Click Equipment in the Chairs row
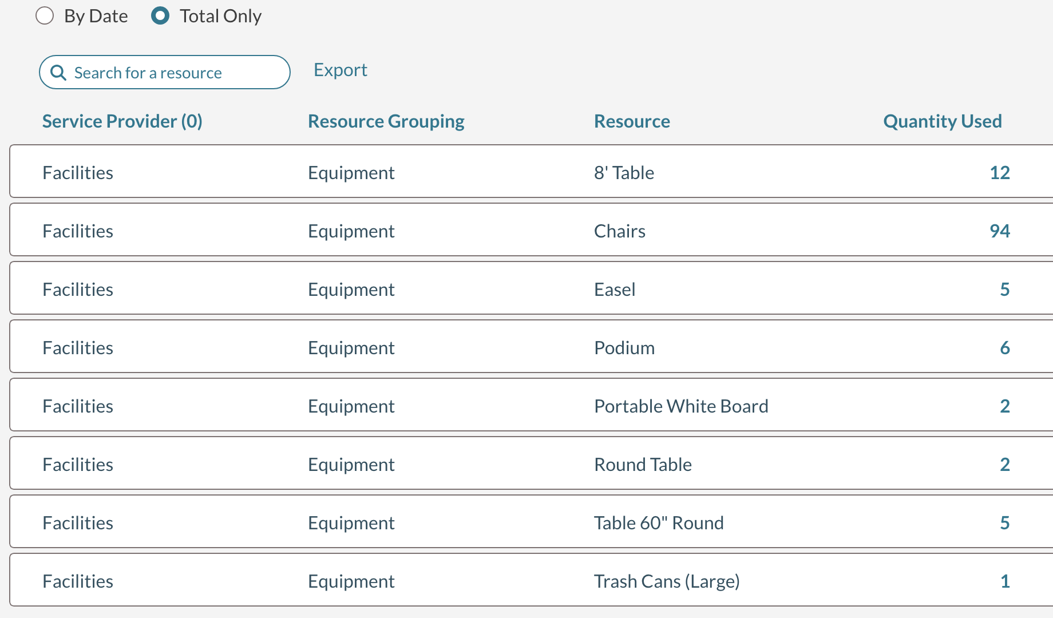The width and height of the screenshot is (1053, 618). 351,231
